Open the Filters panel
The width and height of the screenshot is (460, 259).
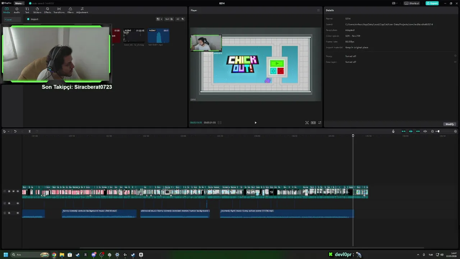tap(70, 10)
